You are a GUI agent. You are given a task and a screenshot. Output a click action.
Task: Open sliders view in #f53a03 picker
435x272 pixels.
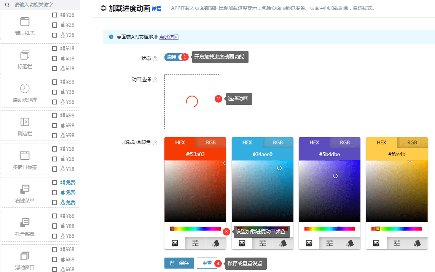195,243
